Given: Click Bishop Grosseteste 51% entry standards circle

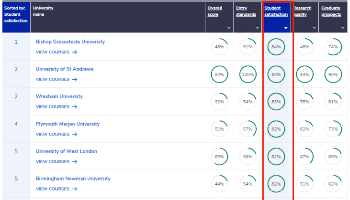Looking at the screenshot, I should pos(248,47).
